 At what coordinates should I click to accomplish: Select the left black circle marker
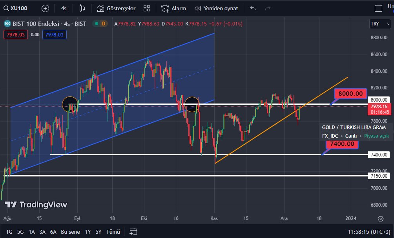click(x=70, y=104)
